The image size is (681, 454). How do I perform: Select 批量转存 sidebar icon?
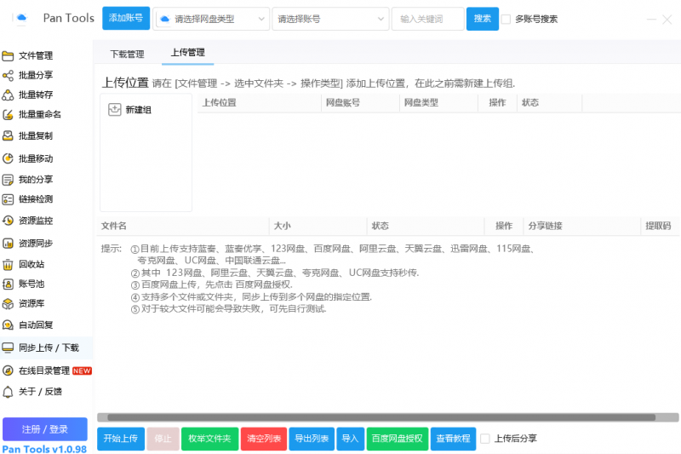point(8,95)
